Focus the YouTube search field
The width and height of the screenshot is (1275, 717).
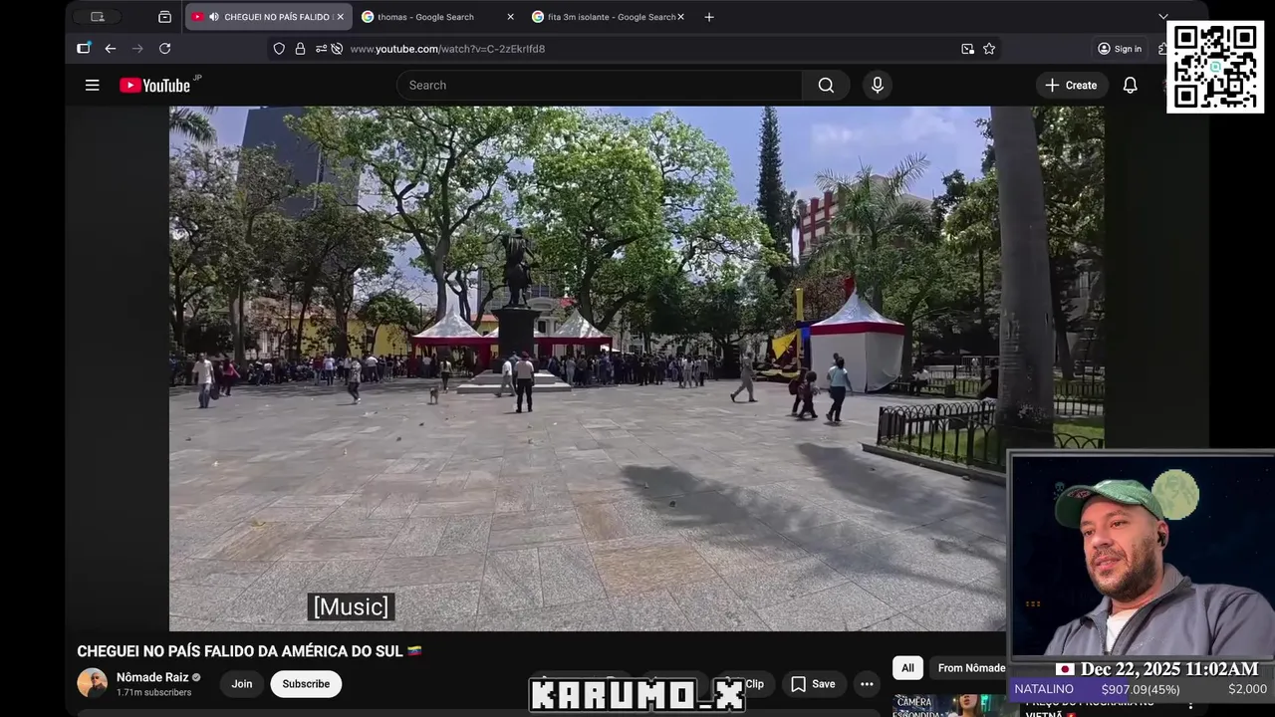tap(600, 86)
